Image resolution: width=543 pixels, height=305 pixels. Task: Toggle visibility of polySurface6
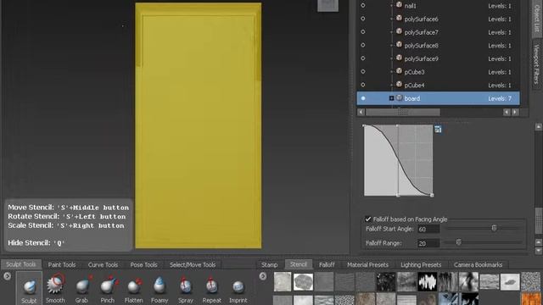click(363, 19)
